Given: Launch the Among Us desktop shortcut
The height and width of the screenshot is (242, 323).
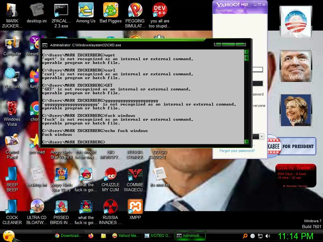Looking at the screenshot, I should (x=86, y=10).
